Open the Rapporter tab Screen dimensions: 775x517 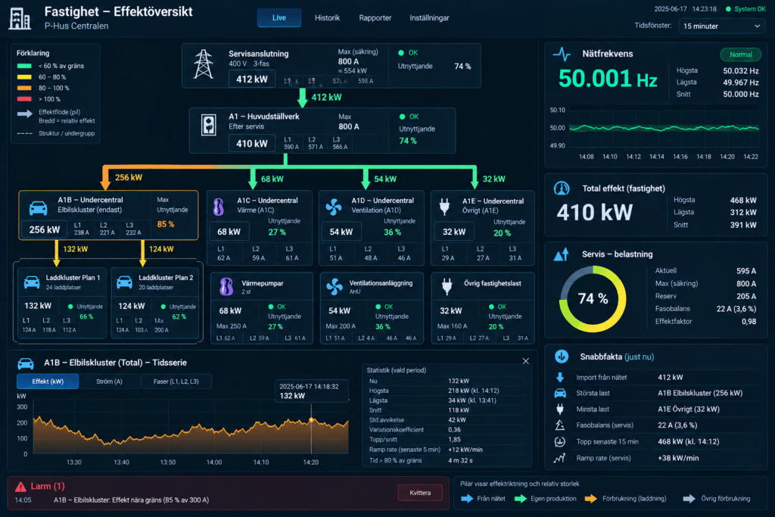(x=375, y=18)
